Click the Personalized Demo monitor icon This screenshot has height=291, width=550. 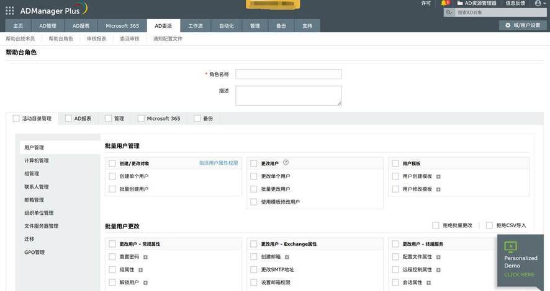pos(512,246)
